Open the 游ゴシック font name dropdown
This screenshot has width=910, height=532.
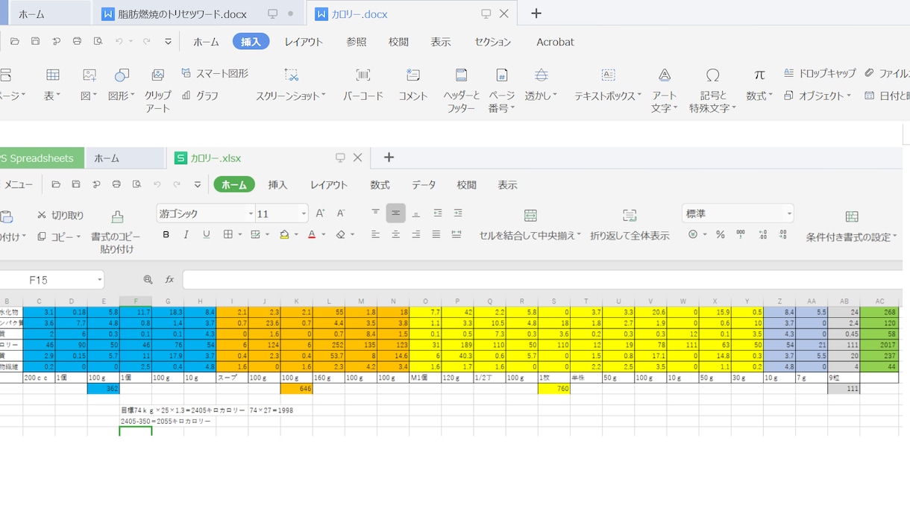(251, 213)
